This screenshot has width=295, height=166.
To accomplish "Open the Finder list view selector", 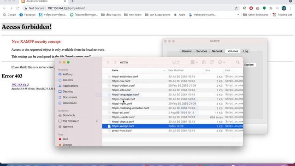I will pyautogui.click(x=176, y=62).
